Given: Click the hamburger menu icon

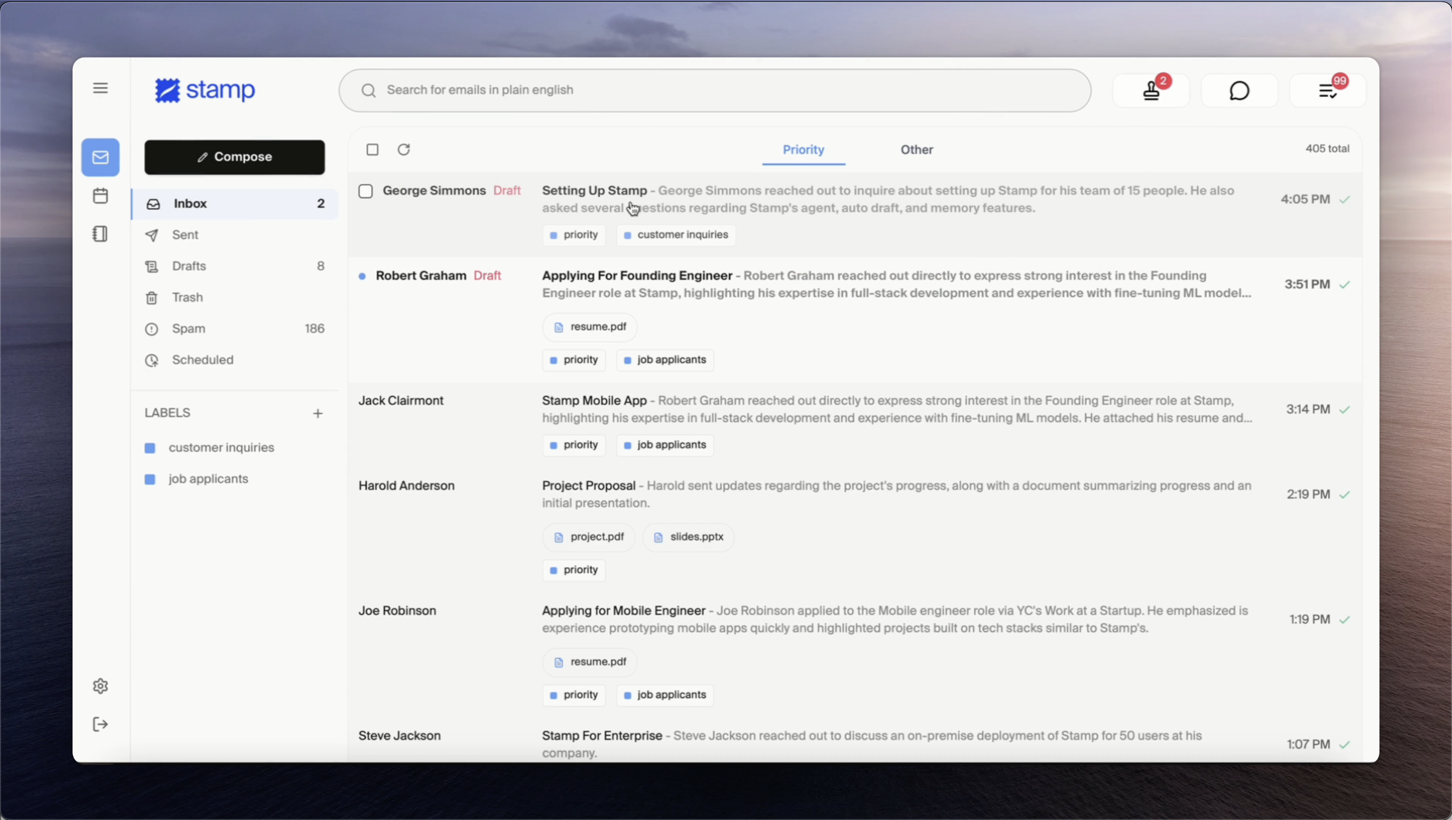Looking at the screenshot, I should pos(100,88).
